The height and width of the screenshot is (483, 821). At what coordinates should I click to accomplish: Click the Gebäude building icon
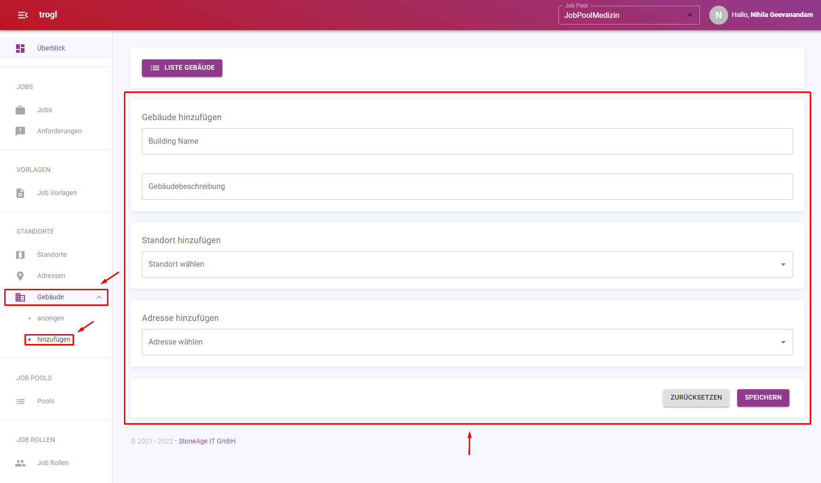(x=20, y=297)
